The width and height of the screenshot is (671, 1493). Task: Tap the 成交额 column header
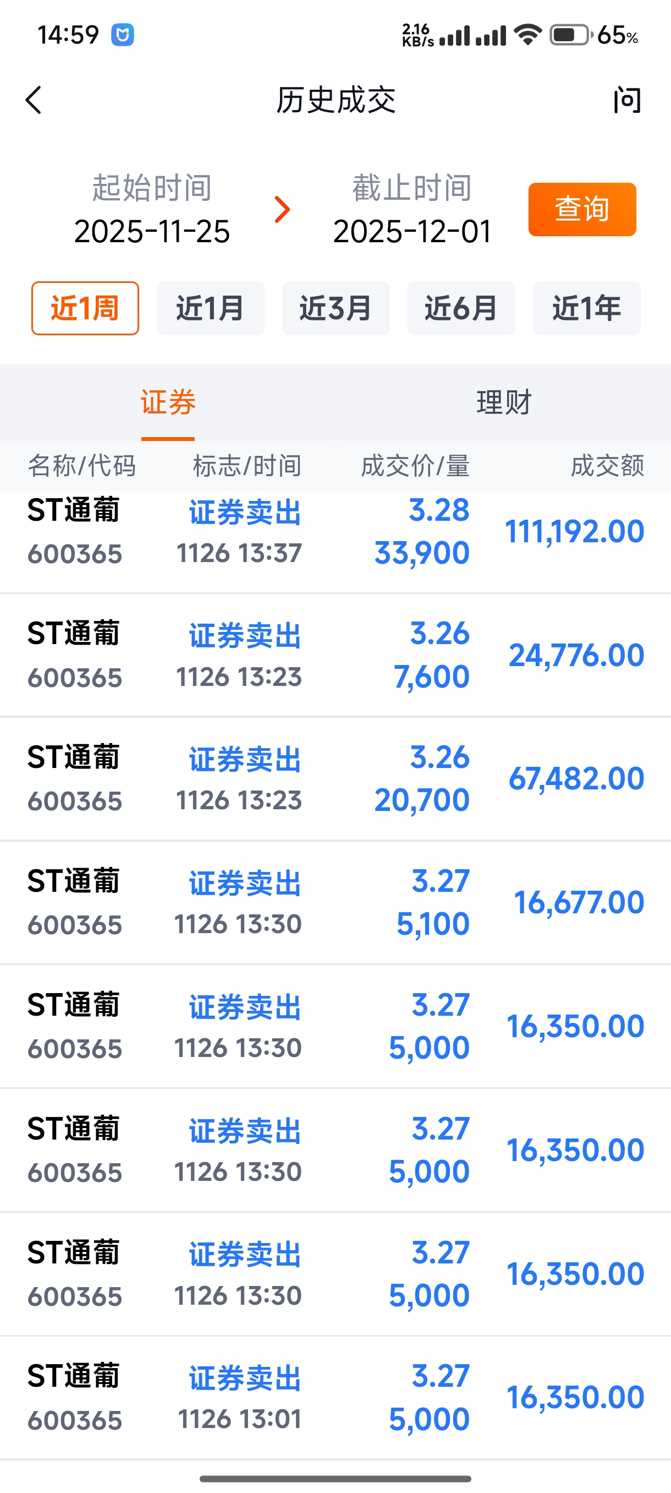click(x=607, y=465)
